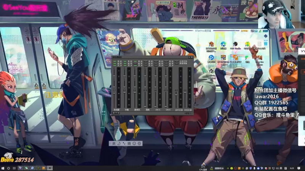Open the green WeChat desktop shortcut
Viewport: 305px width, 171px height.
(247, 57)
